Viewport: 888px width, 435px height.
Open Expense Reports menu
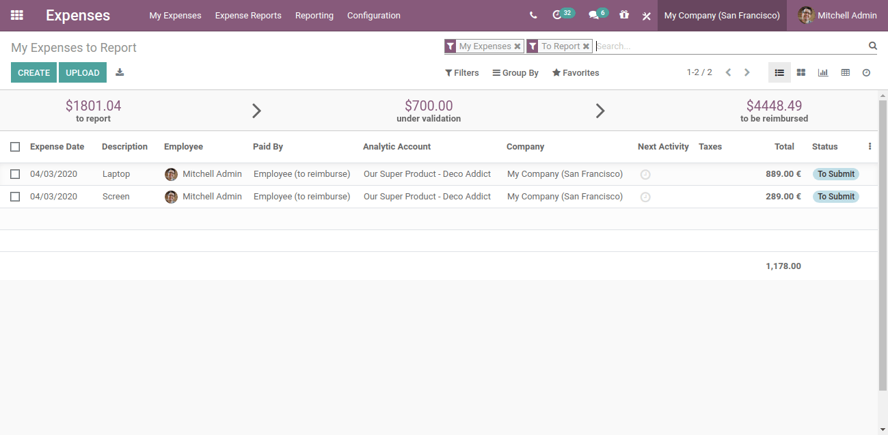(248, 15)
